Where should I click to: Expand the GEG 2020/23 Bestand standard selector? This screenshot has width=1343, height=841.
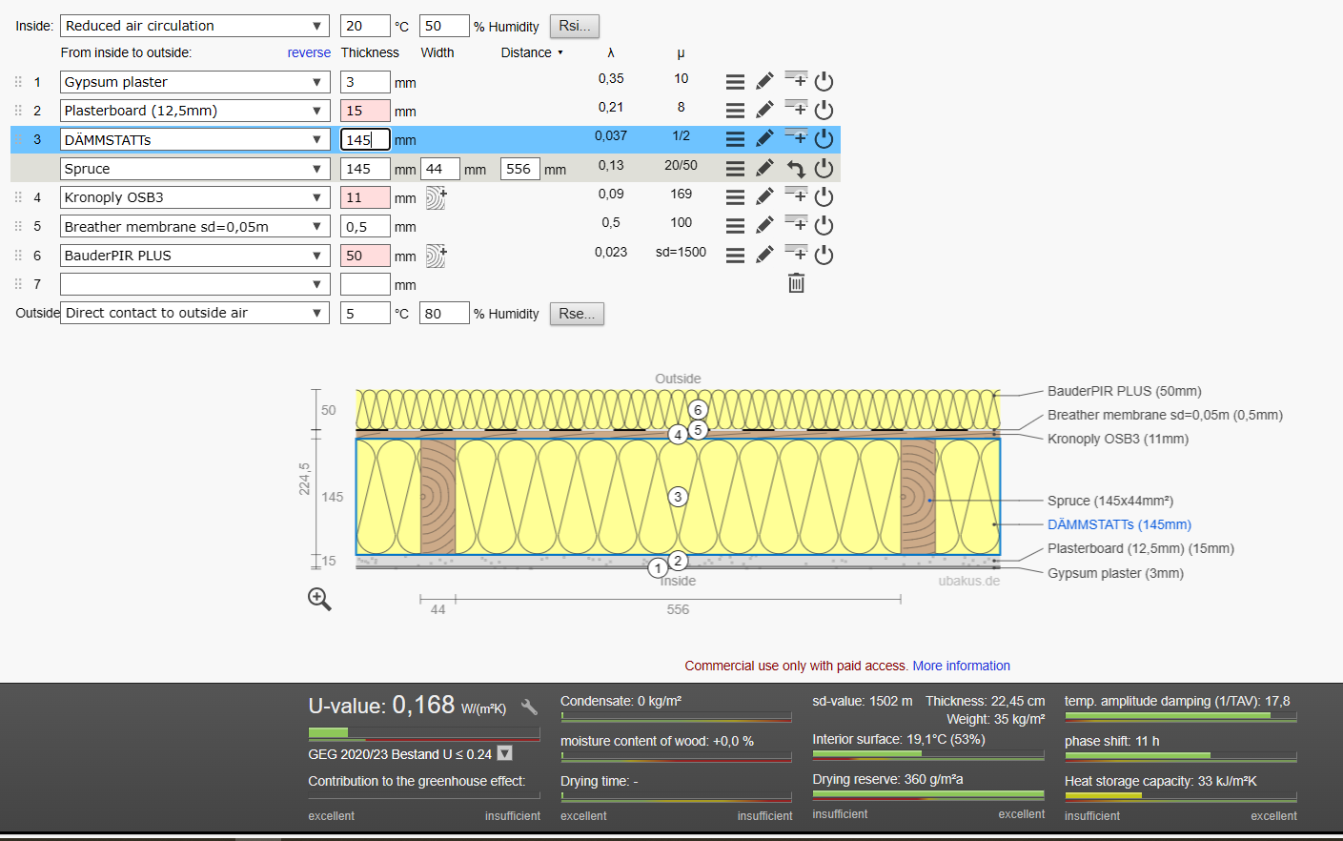pos(505,753)
